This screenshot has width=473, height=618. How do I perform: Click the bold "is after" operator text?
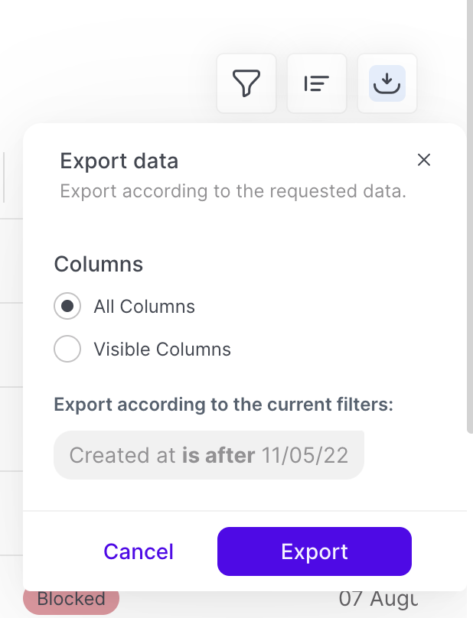[218, 456]
